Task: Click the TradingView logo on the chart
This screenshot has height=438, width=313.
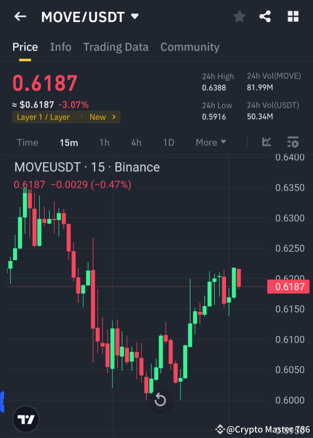Action: (x=25, y=419)
